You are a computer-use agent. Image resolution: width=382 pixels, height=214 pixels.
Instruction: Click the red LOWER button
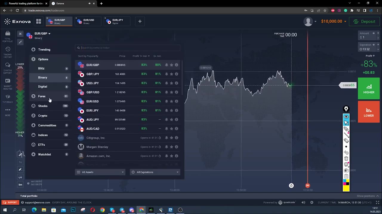click(369, 112)
